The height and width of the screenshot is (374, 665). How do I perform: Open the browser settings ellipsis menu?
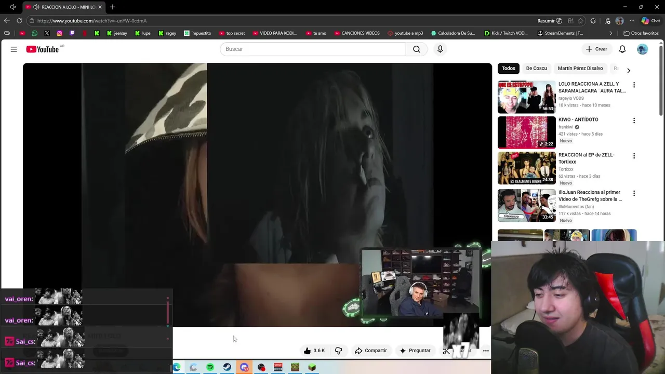[x=632, y=21]
